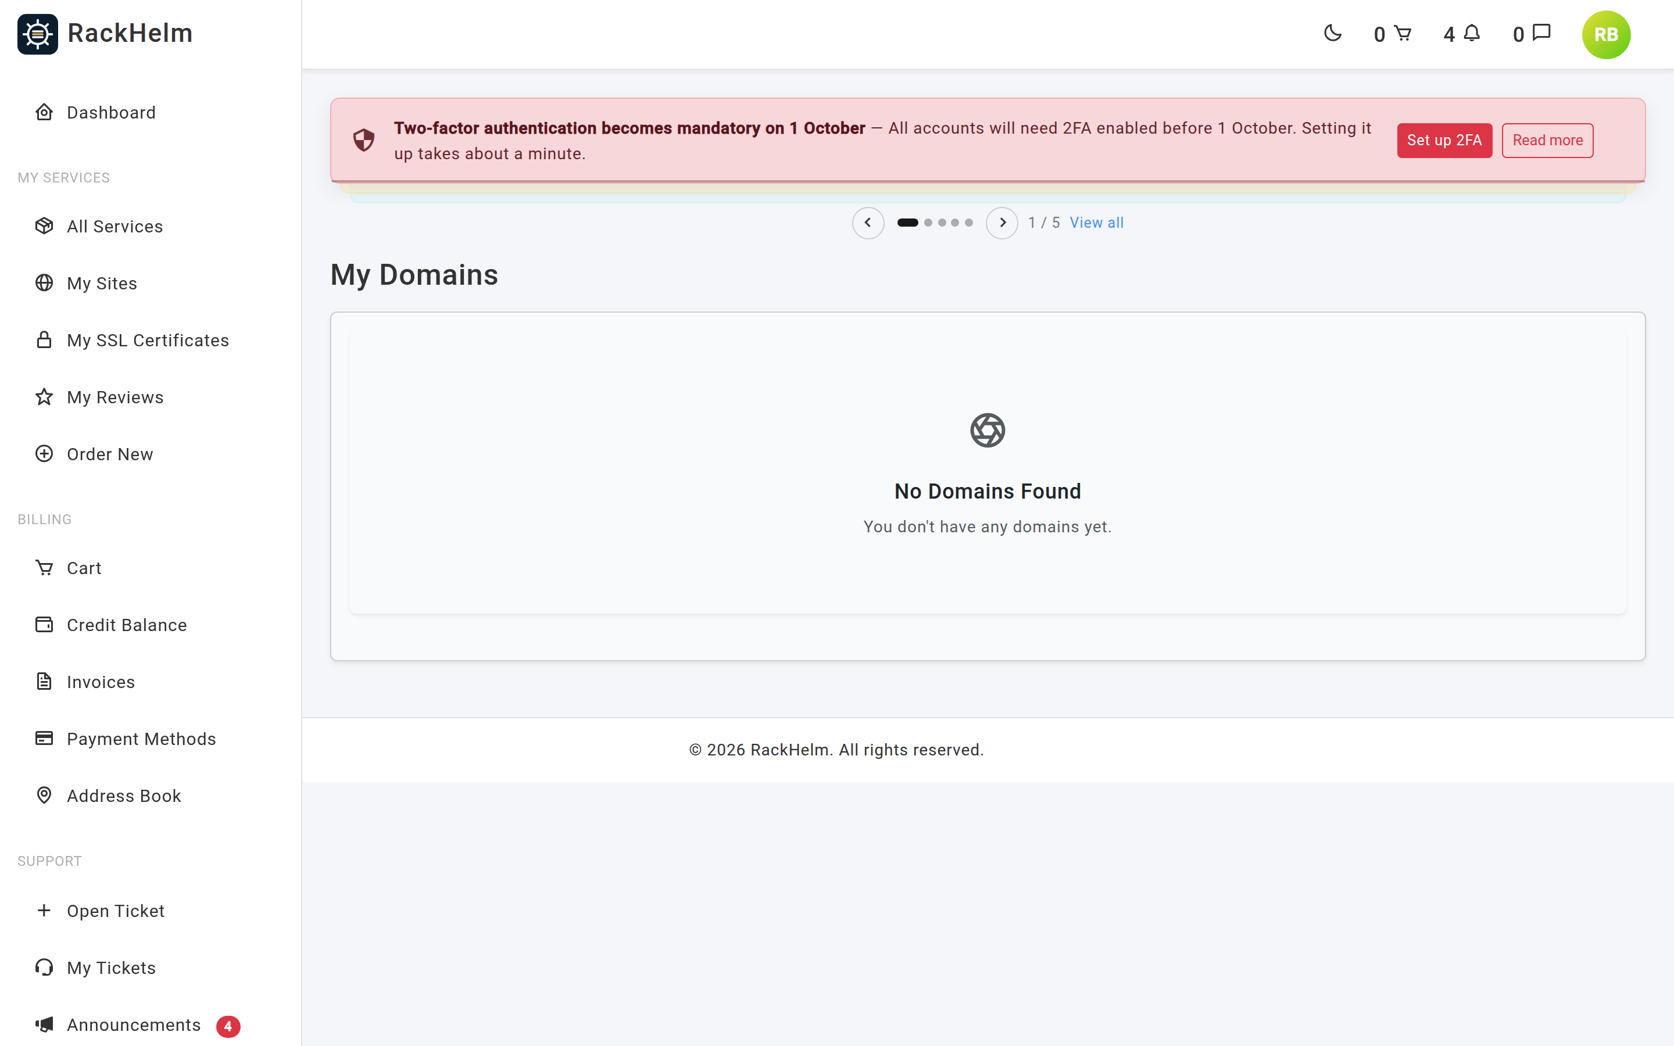Click the Credit Balance wallet icon
The width and height of the screenshot is (1674, 1046).
(44, 625)
